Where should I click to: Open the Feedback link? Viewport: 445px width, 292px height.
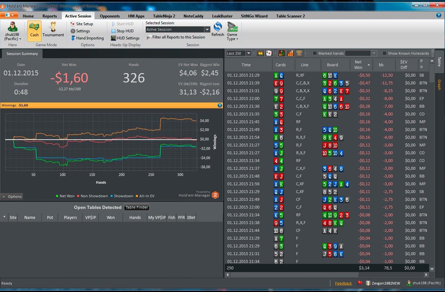[x=343, y=283]
